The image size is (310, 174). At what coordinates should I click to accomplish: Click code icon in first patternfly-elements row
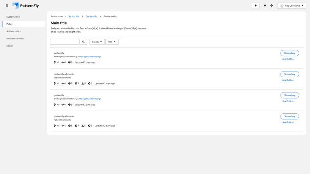click(x=62, y=84)
